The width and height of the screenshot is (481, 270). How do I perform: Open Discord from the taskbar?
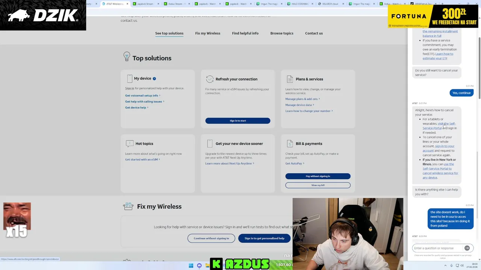point(199,265)
